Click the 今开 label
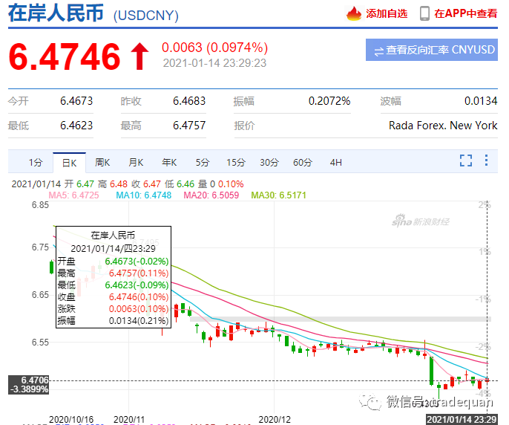Viewport: 509px width, 425px height. click(19, 101)
